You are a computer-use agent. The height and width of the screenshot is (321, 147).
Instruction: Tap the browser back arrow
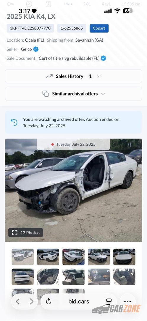tap(18, 301)
